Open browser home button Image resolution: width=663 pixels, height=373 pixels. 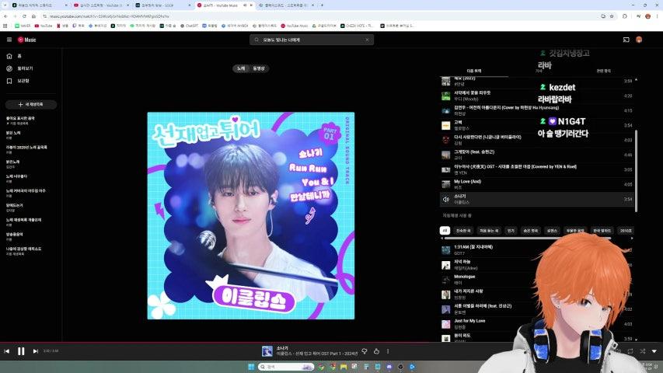pos(33,16)
